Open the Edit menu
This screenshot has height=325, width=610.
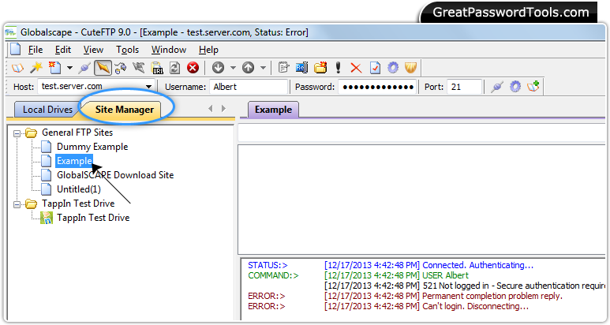[x=63, y=50]
